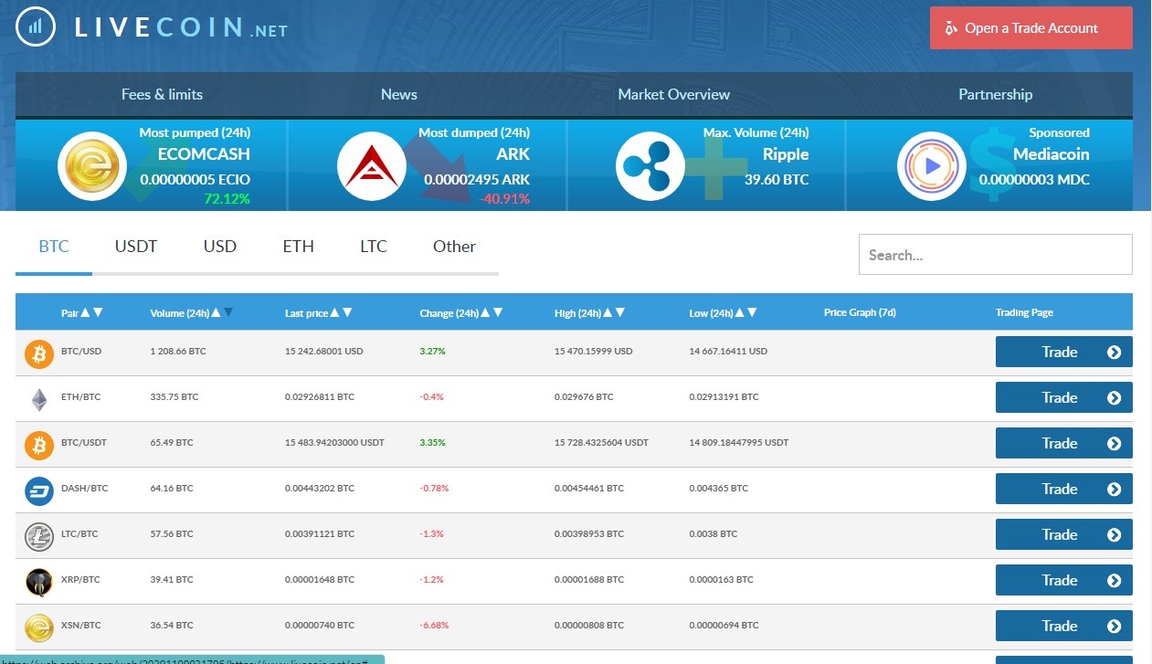Click the Ripple logo icon
Image resolution: width=1152 pixels, height=664 pixels.
650,166
